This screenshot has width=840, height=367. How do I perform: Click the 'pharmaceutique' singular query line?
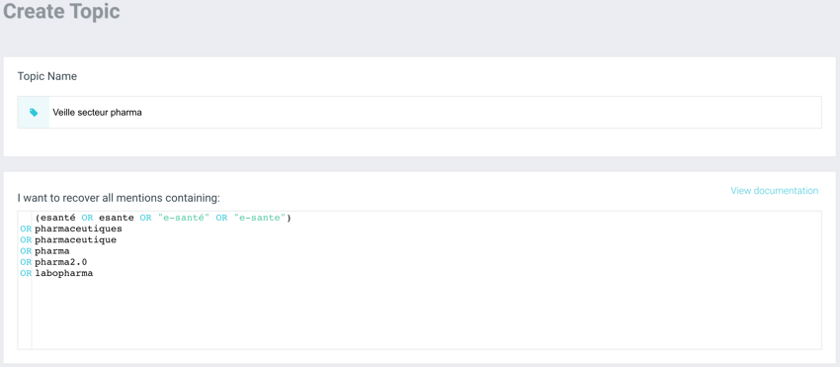[x=75, y=239]
